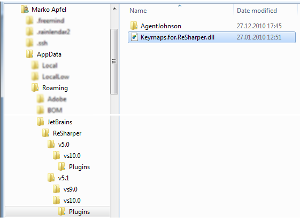Select the AppData tree label
The height and width of the screenshot is (223, 300).
[x=49, y=54]
